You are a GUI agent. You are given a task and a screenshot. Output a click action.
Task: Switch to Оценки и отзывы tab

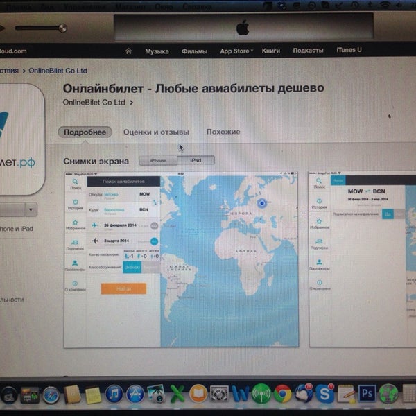(x=156, y=132)
